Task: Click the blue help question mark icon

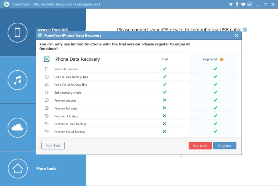Action: click(245, 30)
